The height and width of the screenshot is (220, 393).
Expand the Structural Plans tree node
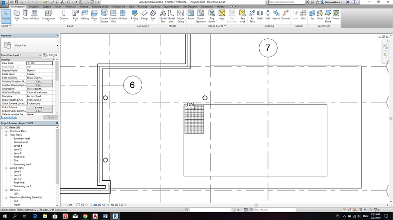pos(6,131)
